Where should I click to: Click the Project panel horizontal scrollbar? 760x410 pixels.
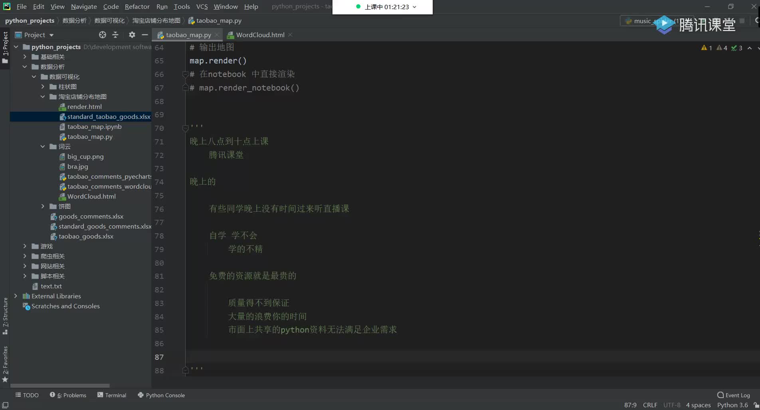click(60, 386)
